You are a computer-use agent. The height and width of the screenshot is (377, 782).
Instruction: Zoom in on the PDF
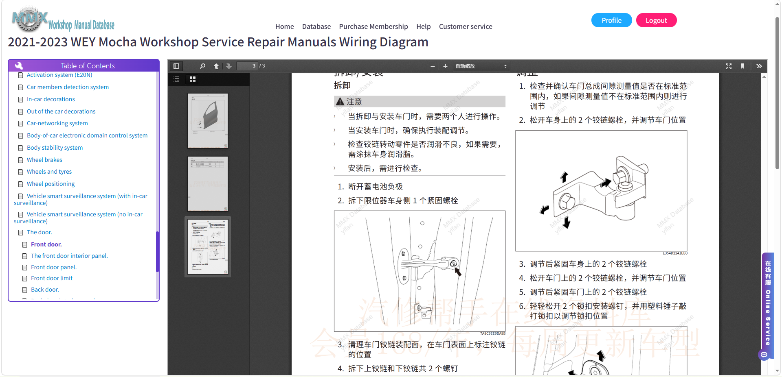click(x=445, y=66)
